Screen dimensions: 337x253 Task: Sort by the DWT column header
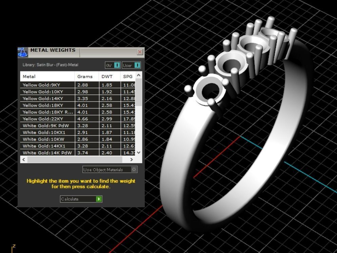click(x=110, y=77)
